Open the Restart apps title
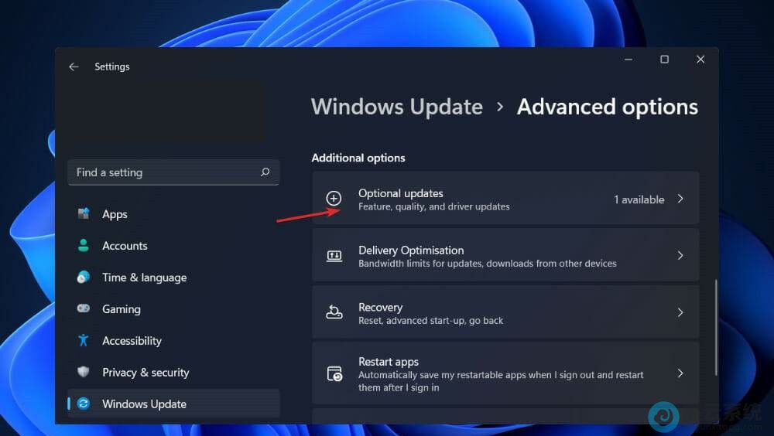Viewport: 774px width, 436px height. coord(389,362)
